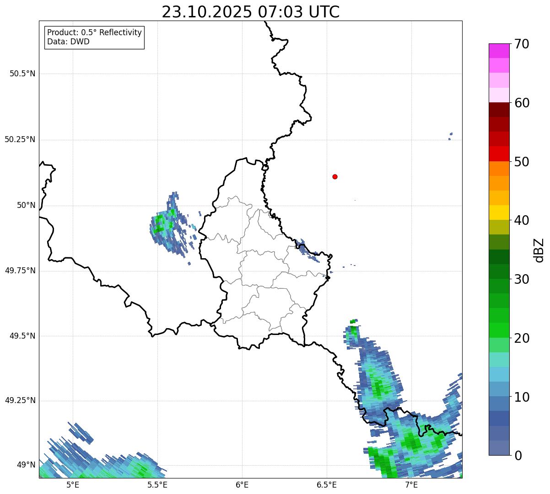Click the 50.5°N latitude label
This screenshot has height=494, width=550.
[x=22, y=74]
